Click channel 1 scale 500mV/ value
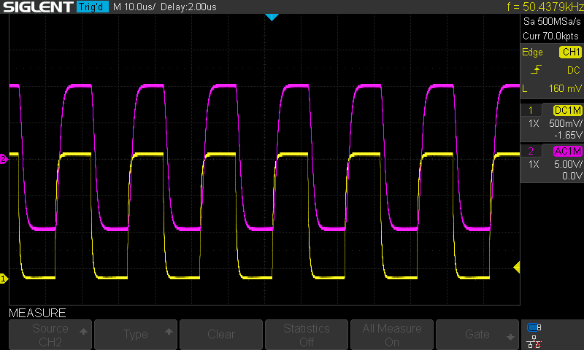This screenshot has height=350, width=584. 565,123
